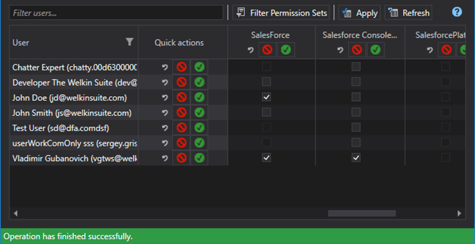Click undo quick action for John Doe
This screenshot has width=475, height=244.
164,98
